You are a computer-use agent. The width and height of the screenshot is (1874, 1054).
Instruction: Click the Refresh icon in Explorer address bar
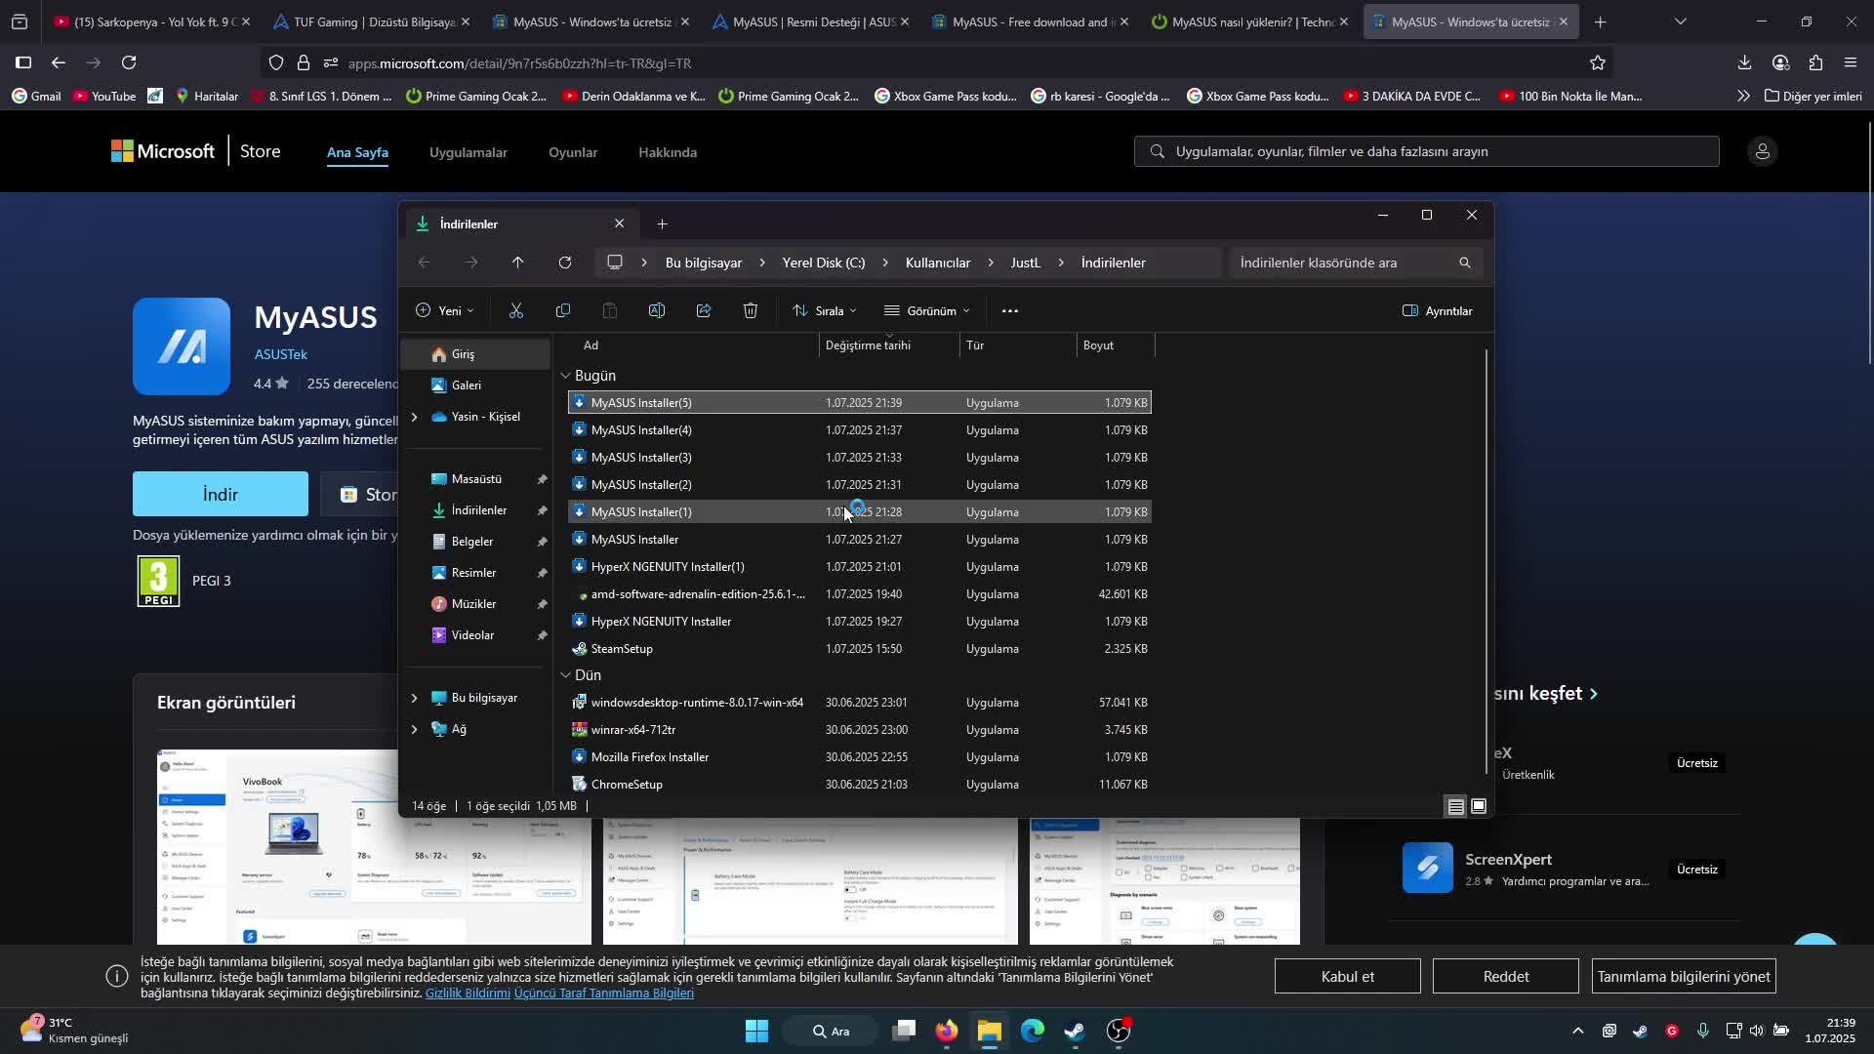pos(565,263)
